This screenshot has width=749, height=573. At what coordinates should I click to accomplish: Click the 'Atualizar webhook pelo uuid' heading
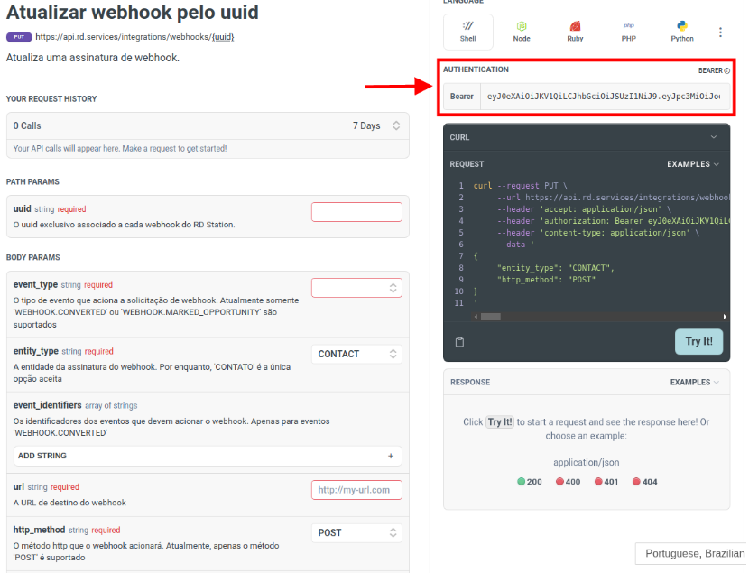click(133, 13)
